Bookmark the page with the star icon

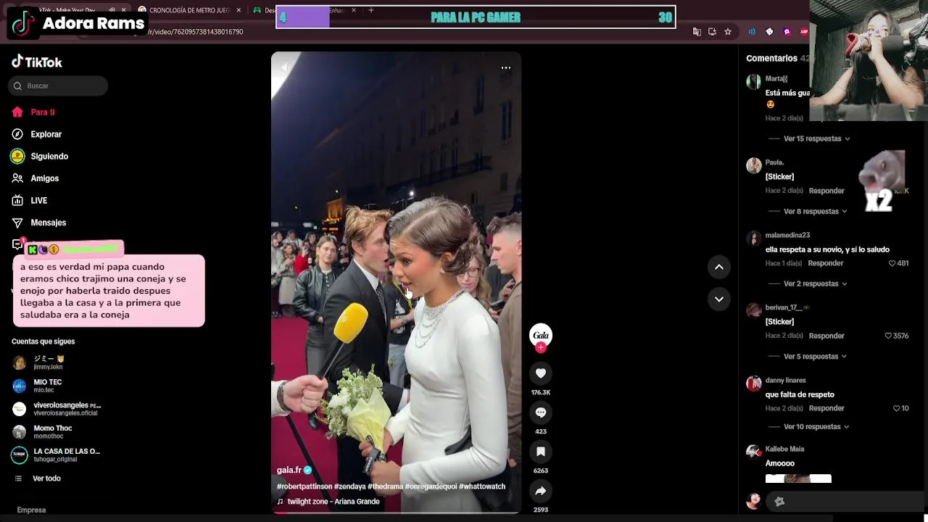[728, 32]
